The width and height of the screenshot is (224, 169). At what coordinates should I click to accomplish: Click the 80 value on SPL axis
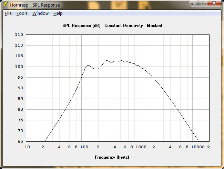coord(20,109)
